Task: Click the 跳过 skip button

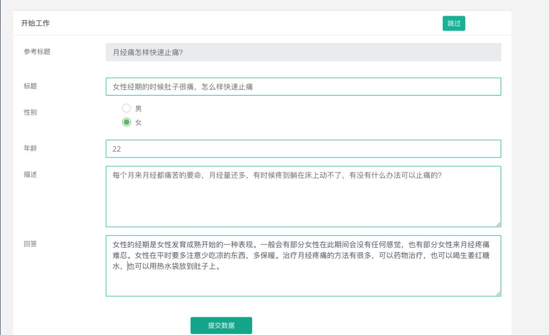Action: click(x=453, y=23)
